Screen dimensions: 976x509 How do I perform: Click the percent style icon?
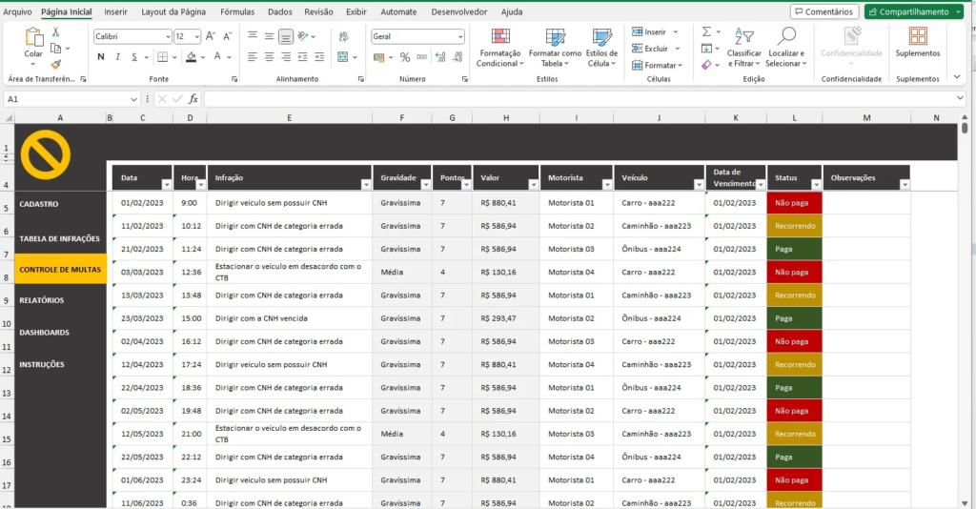tap(405, 57)
